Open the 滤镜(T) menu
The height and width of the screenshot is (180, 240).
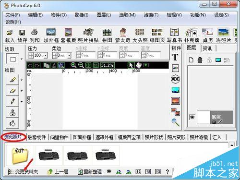coord(151,15)
